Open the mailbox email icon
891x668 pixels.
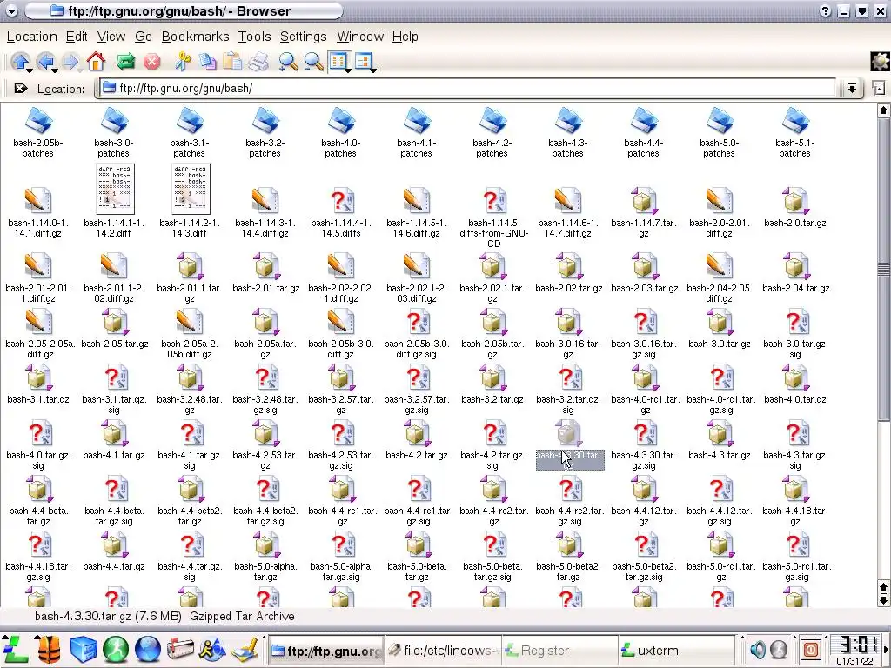click(x=179, y=649)
